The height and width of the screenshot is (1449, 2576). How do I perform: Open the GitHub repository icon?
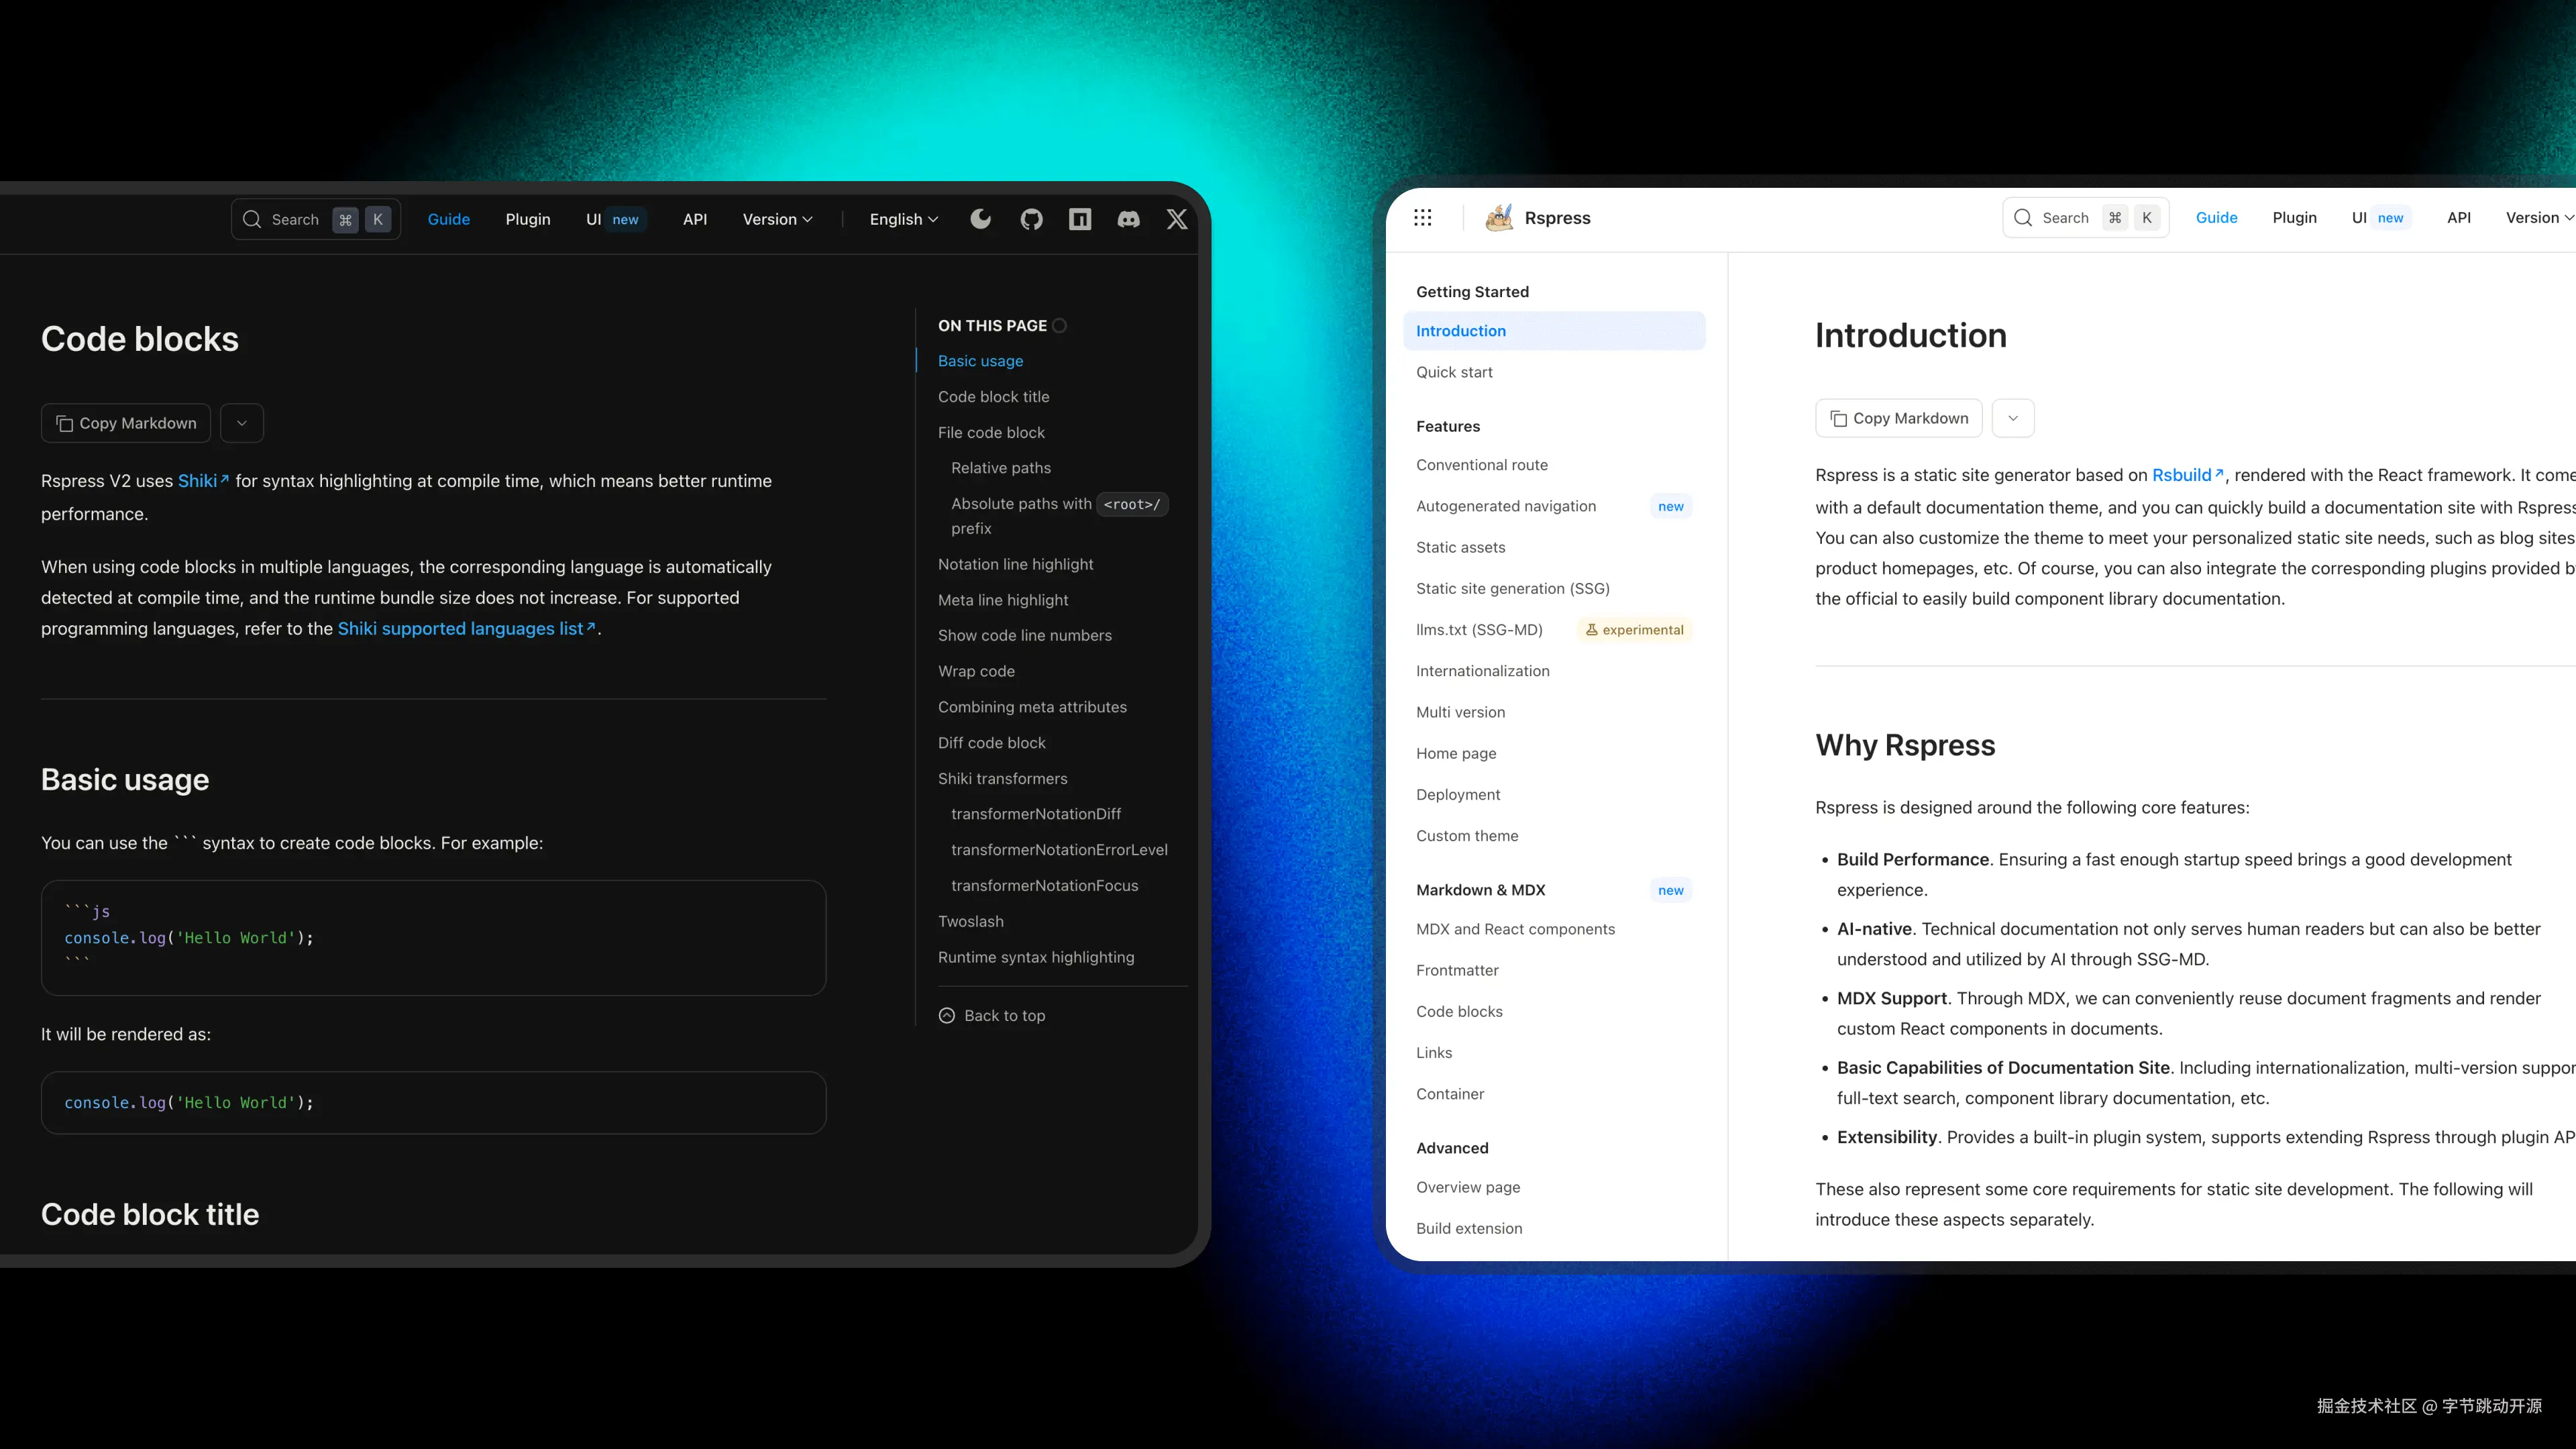pyautogui.click(x=1031, y=219)
